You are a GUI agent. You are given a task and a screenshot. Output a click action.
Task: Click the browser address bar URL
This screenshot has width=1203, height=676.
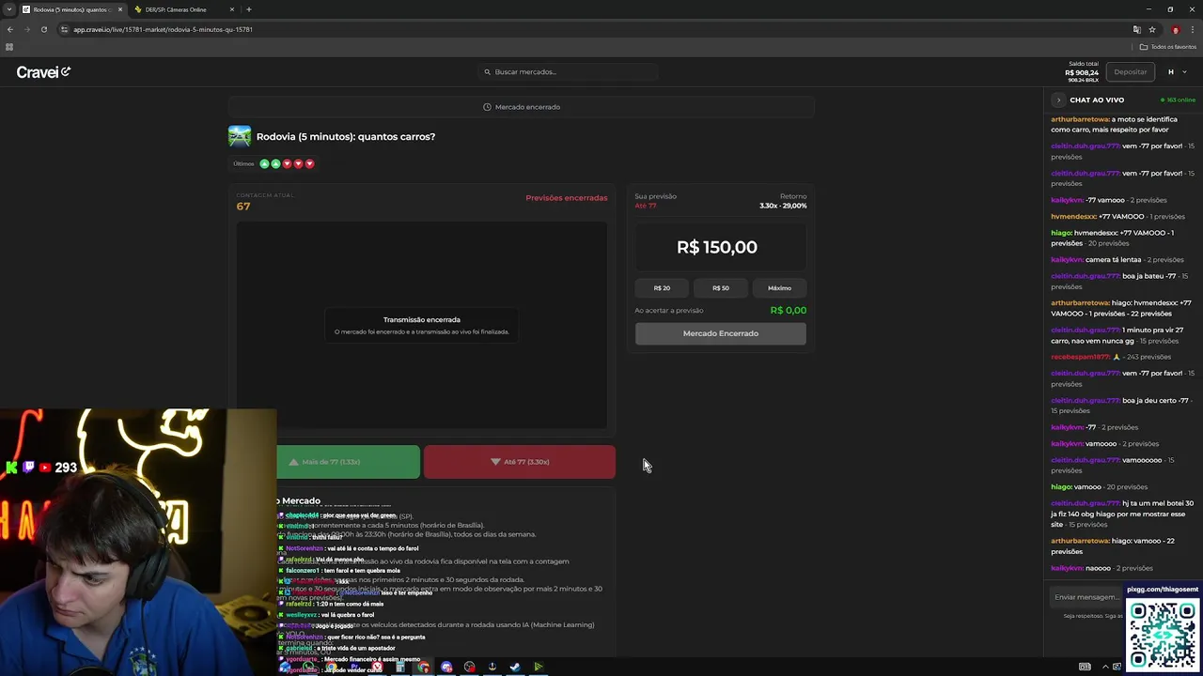click(163, 29)
